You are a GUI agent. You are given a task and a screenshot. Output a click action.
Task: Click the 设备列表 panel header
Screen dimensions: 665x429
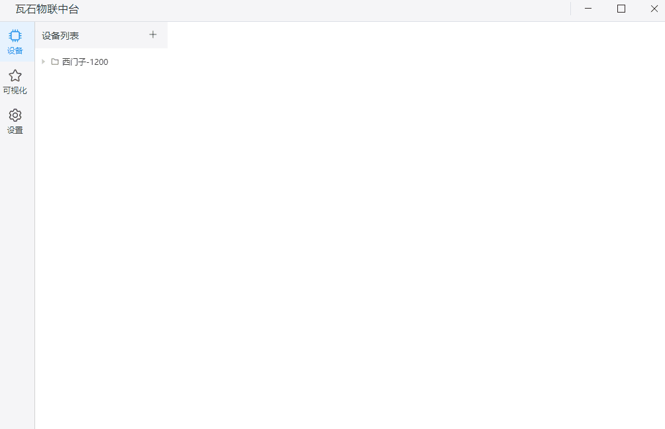tap(60, 36)
